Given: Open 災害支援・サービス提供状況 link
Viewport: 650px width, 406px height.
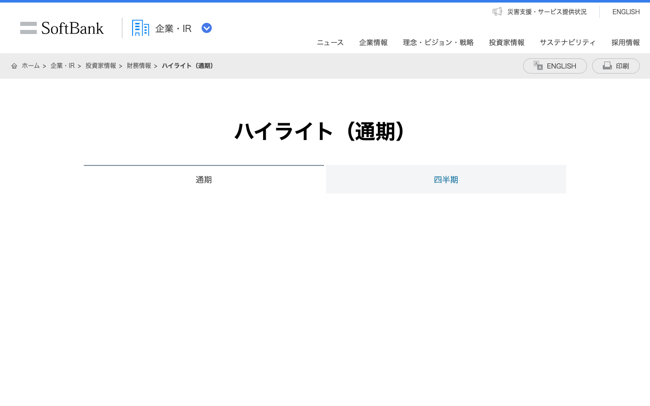Looking at the screenshot, I should click(x=547, y=12).
